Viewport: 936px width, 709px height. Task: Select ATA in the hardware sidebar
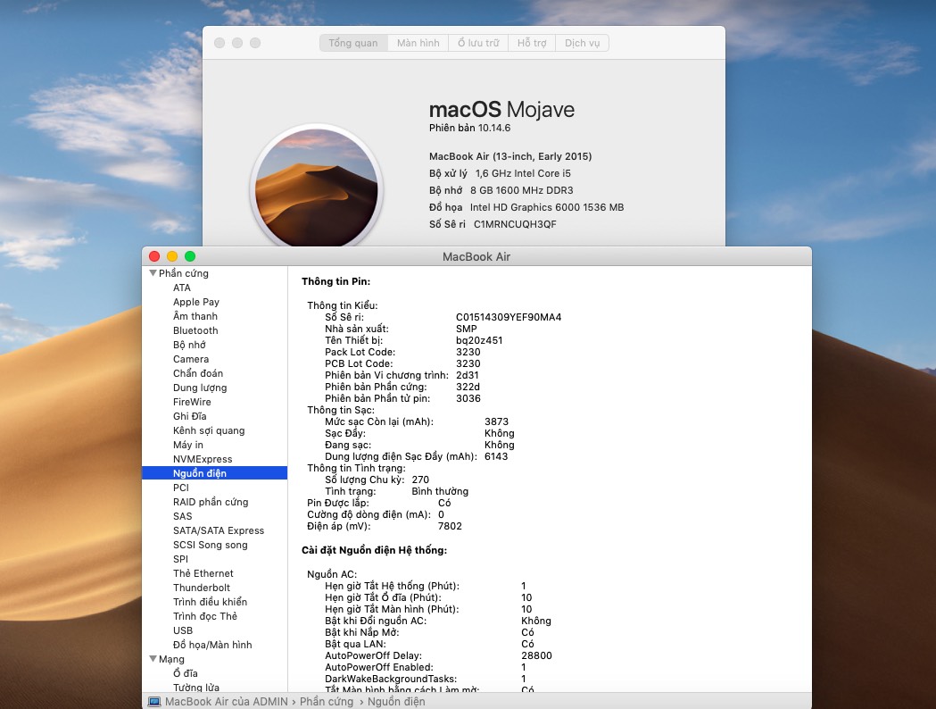[182, 288]
